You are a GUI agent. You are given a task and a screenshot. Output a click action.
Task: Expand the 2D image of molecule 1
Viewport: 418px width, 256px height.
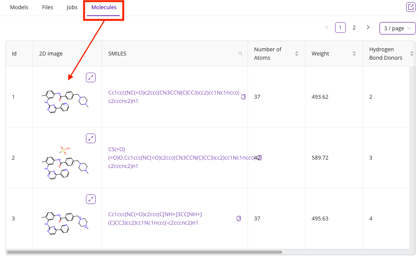(91, 78)
